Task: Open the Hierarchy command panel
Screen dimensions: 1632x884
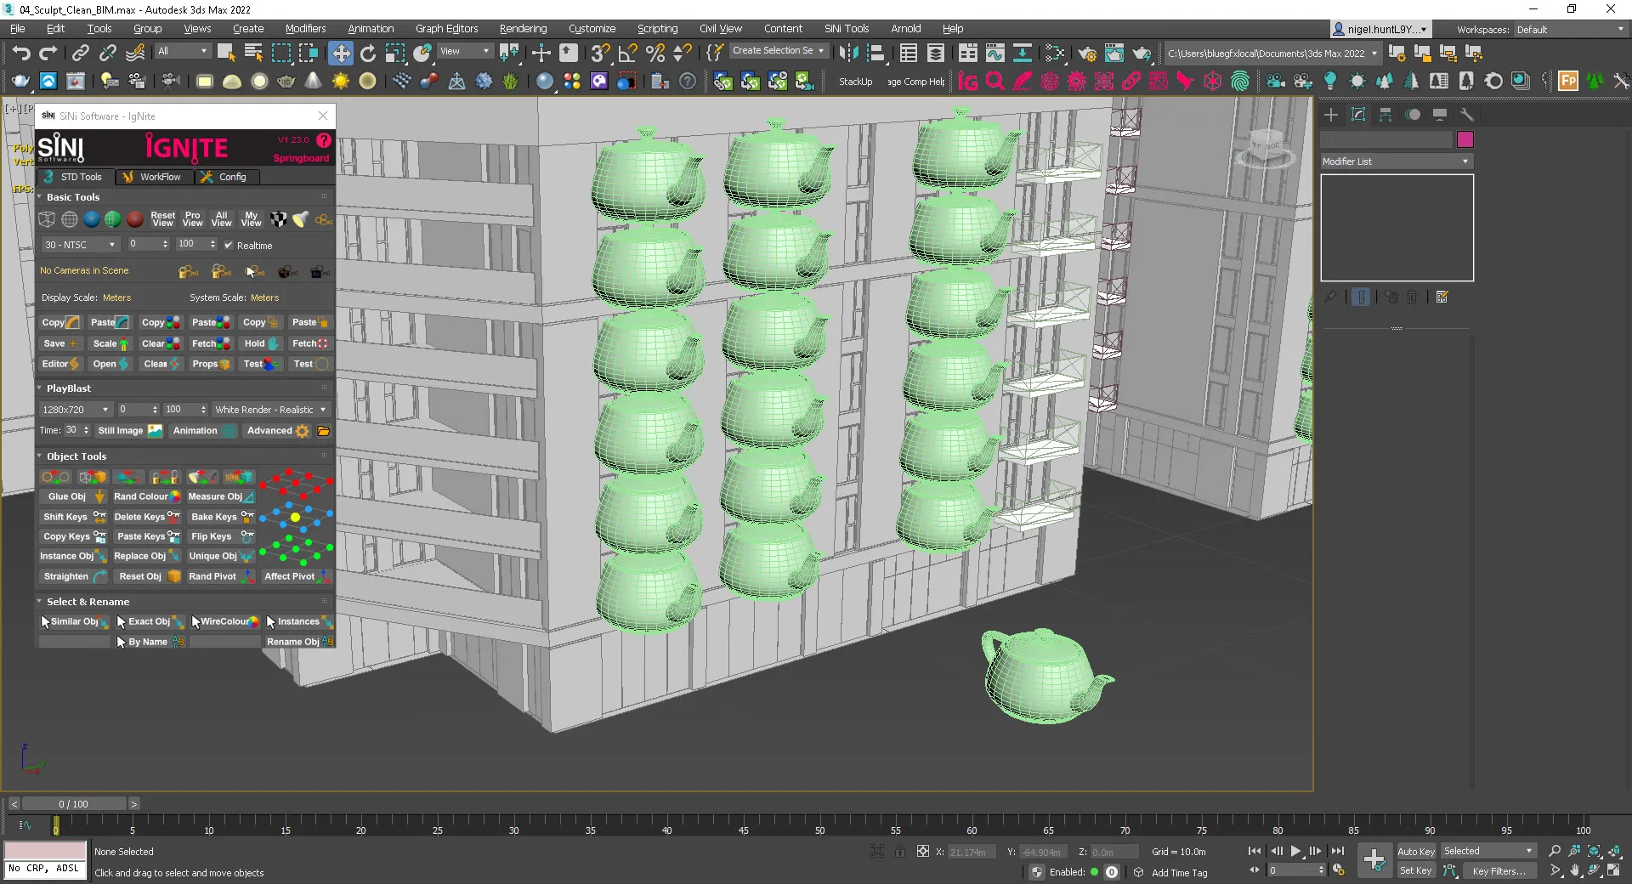Action: (x=1385, y=115)
